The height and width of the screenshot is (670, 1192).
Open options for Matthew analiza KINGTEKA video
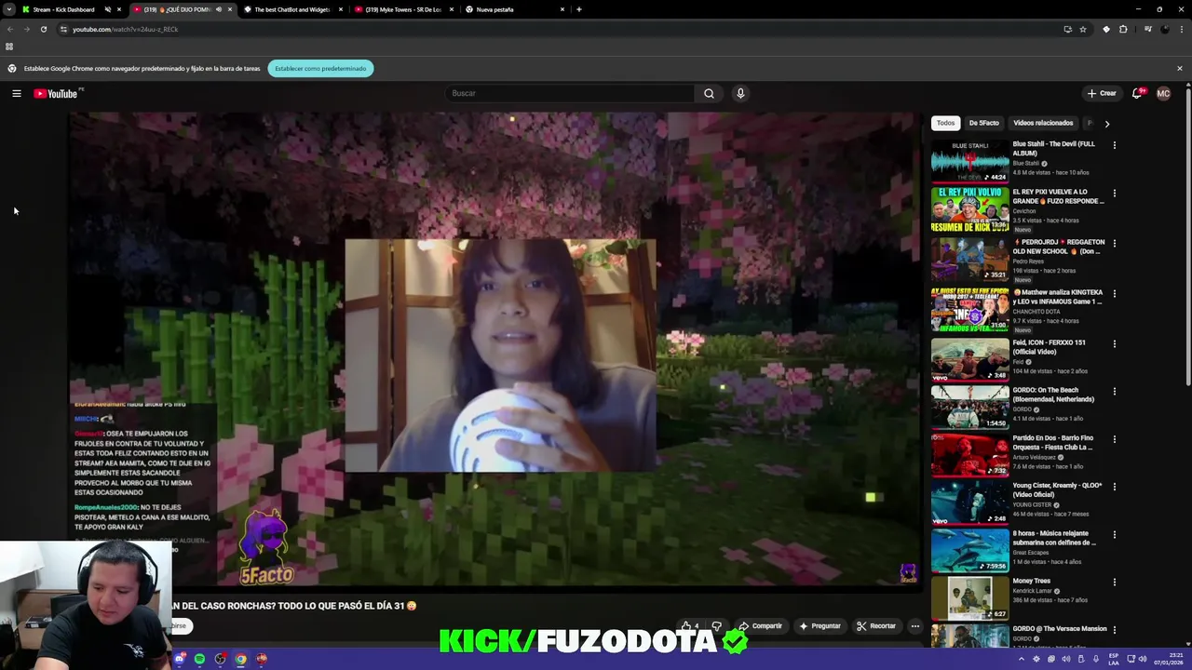[1114, 294]
